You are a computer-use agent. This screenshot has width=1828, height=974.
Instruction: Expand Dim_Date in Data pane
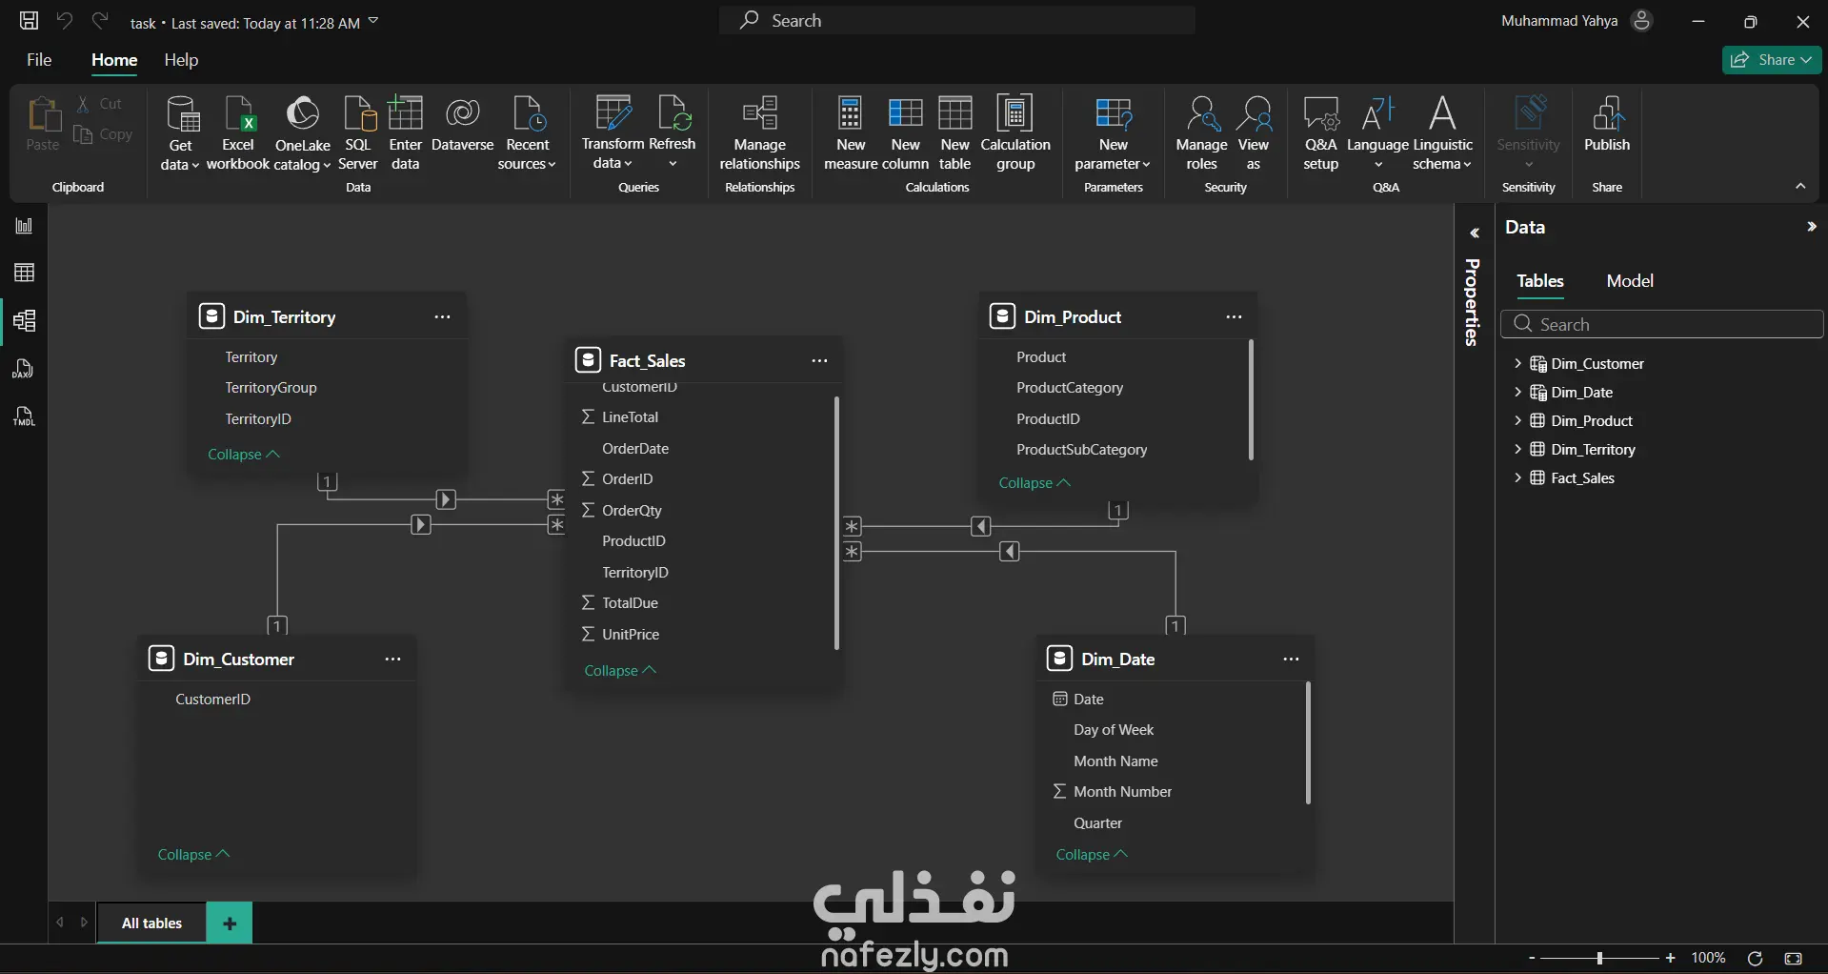click(1517, 392)
